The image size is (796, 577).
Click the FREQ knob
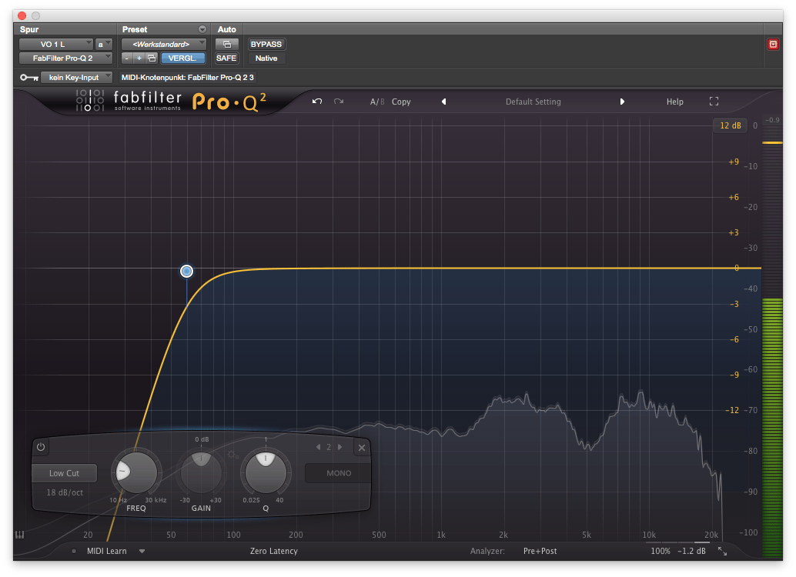136,472
